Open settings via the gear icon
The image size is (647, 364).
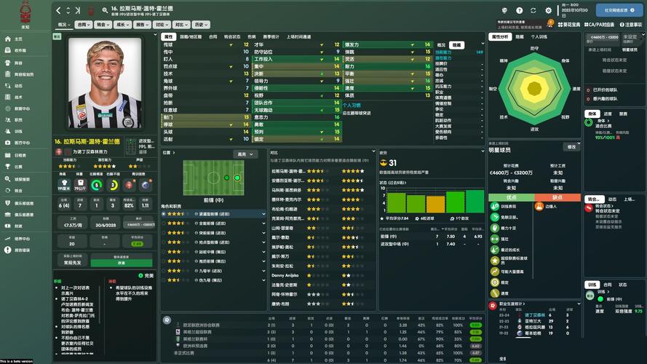point(549,10)
